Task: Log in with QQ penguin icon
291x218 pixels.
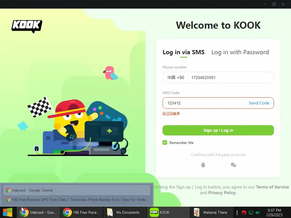Action: [203, 165]
